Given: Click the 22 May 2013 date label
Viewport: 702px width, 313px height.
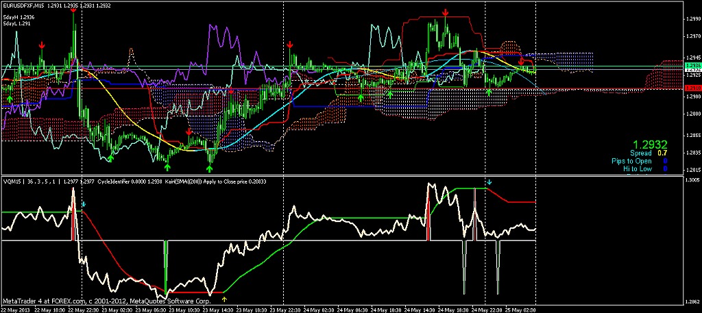Looking at the screenshot, I should [16, 310].
